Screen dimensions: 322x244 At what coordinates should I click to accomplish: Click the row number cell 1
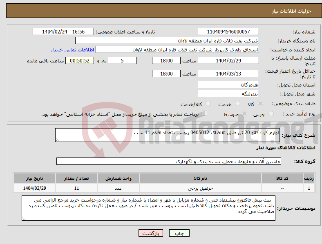pos(309,188)
